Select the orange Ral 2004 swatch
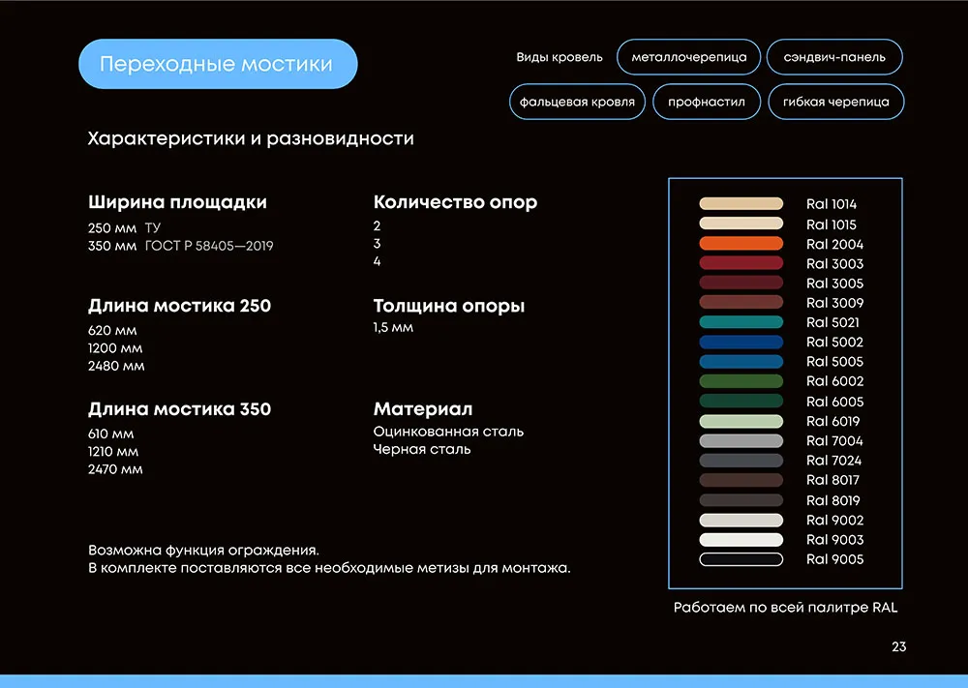The width and height of the screenshot is (968, 688). [741, 243]
